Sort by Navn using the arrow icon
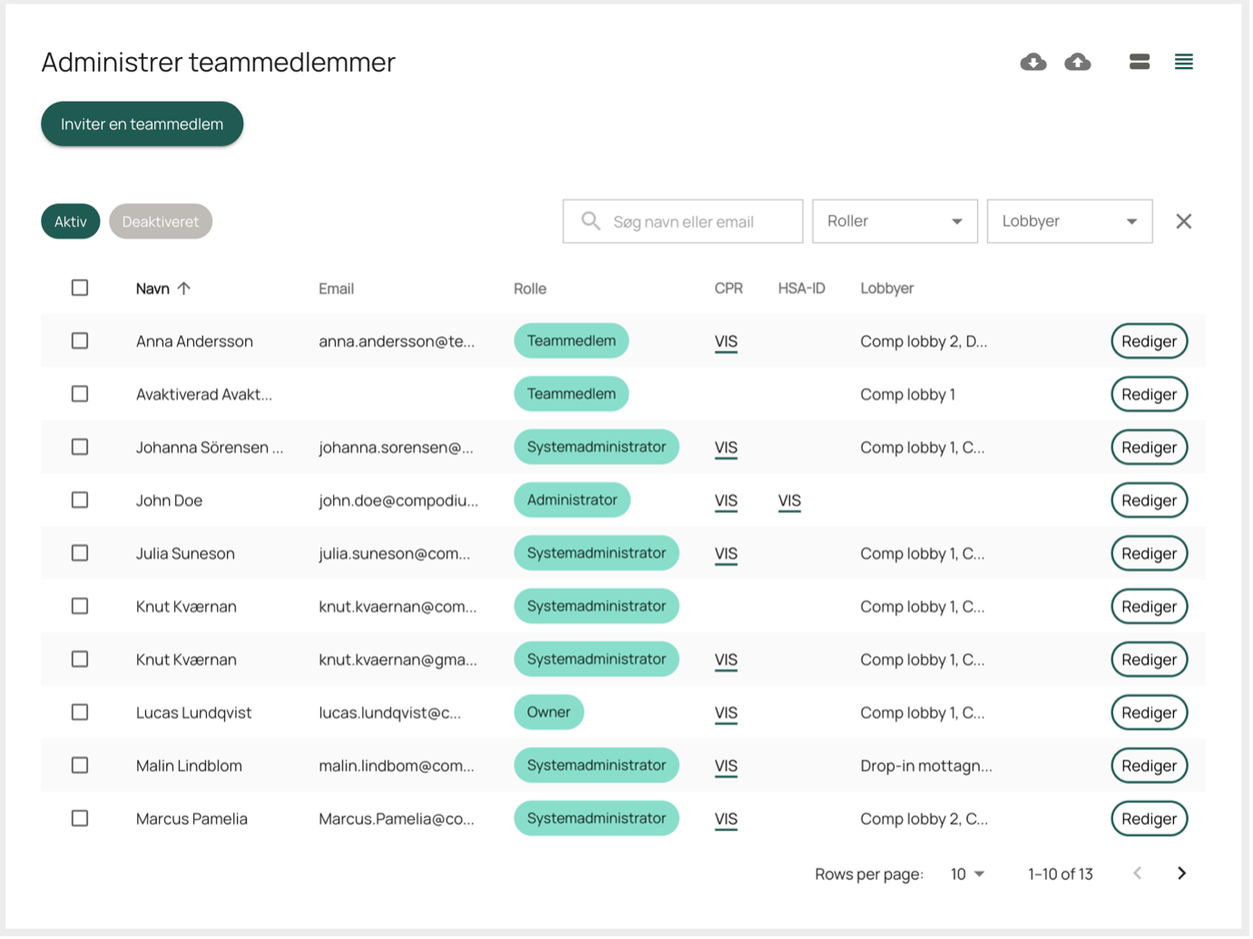This screenshot has width=1253, height=939. tap(184, 289)
